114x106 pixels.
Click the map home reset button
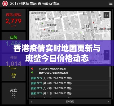point(106,15)
